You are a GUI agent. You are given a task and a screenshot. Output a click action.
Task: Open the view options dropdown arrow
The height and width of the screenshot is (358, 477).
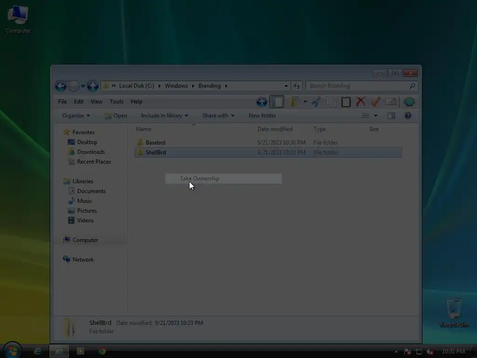tap(376, 116)
